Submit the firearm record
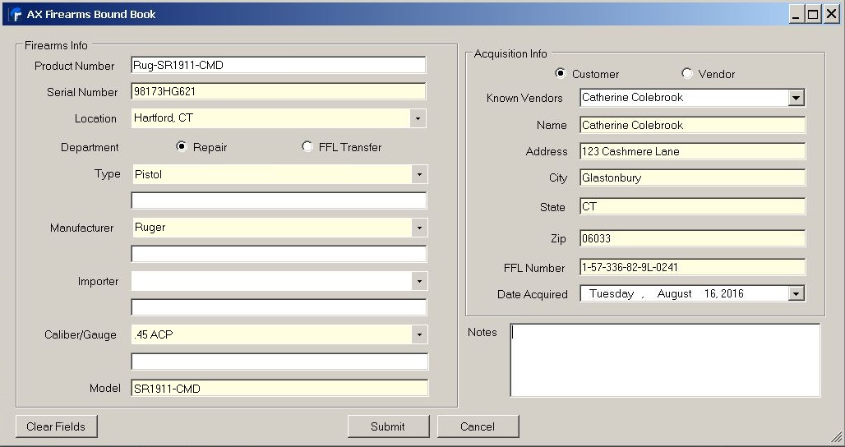845x447 pixels. point(388,426)
